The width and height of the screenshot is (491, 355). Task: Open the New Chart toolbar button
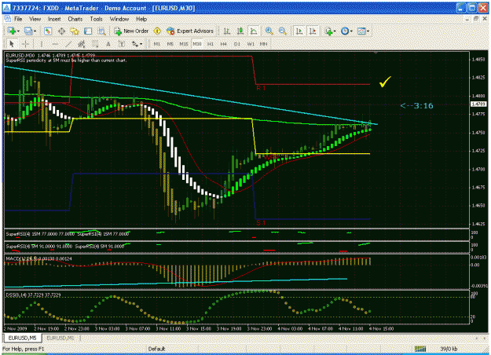(13, 31)
